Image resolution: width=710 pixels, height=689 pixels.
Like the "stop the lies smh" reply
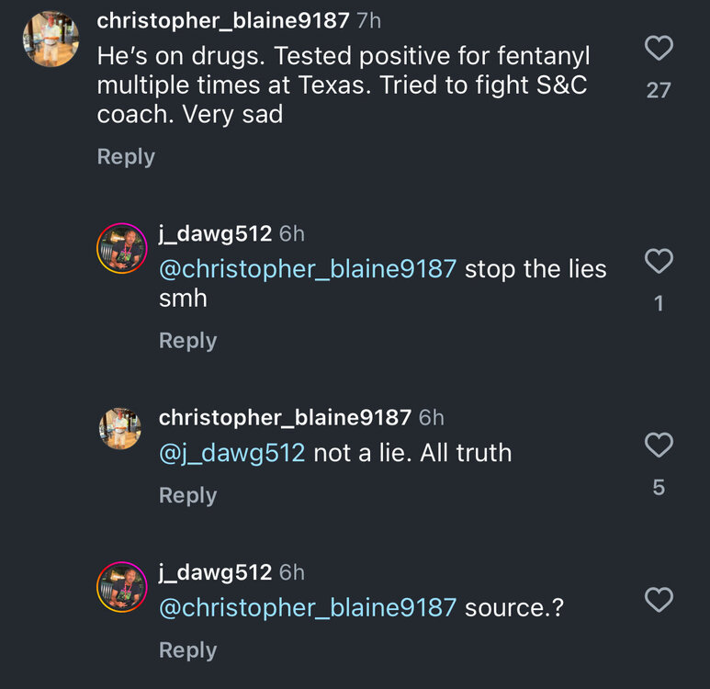pos(659,262)
